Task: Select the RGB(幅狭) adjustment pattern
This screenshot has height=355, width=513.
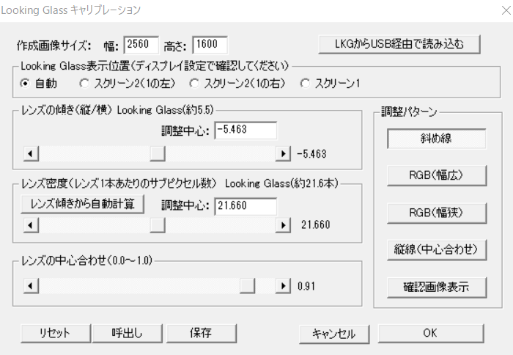Action: coord(437,213)
